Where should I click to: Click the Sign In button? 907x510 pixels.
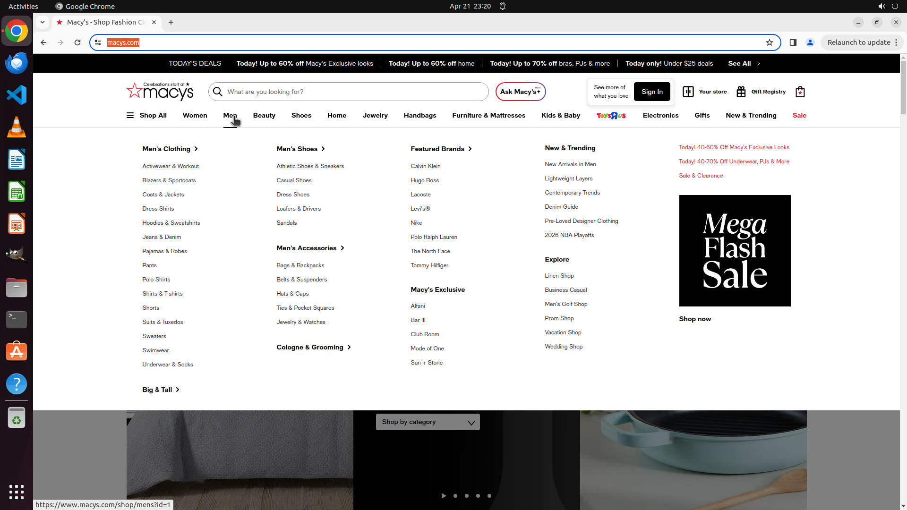(x=652, y=92)
